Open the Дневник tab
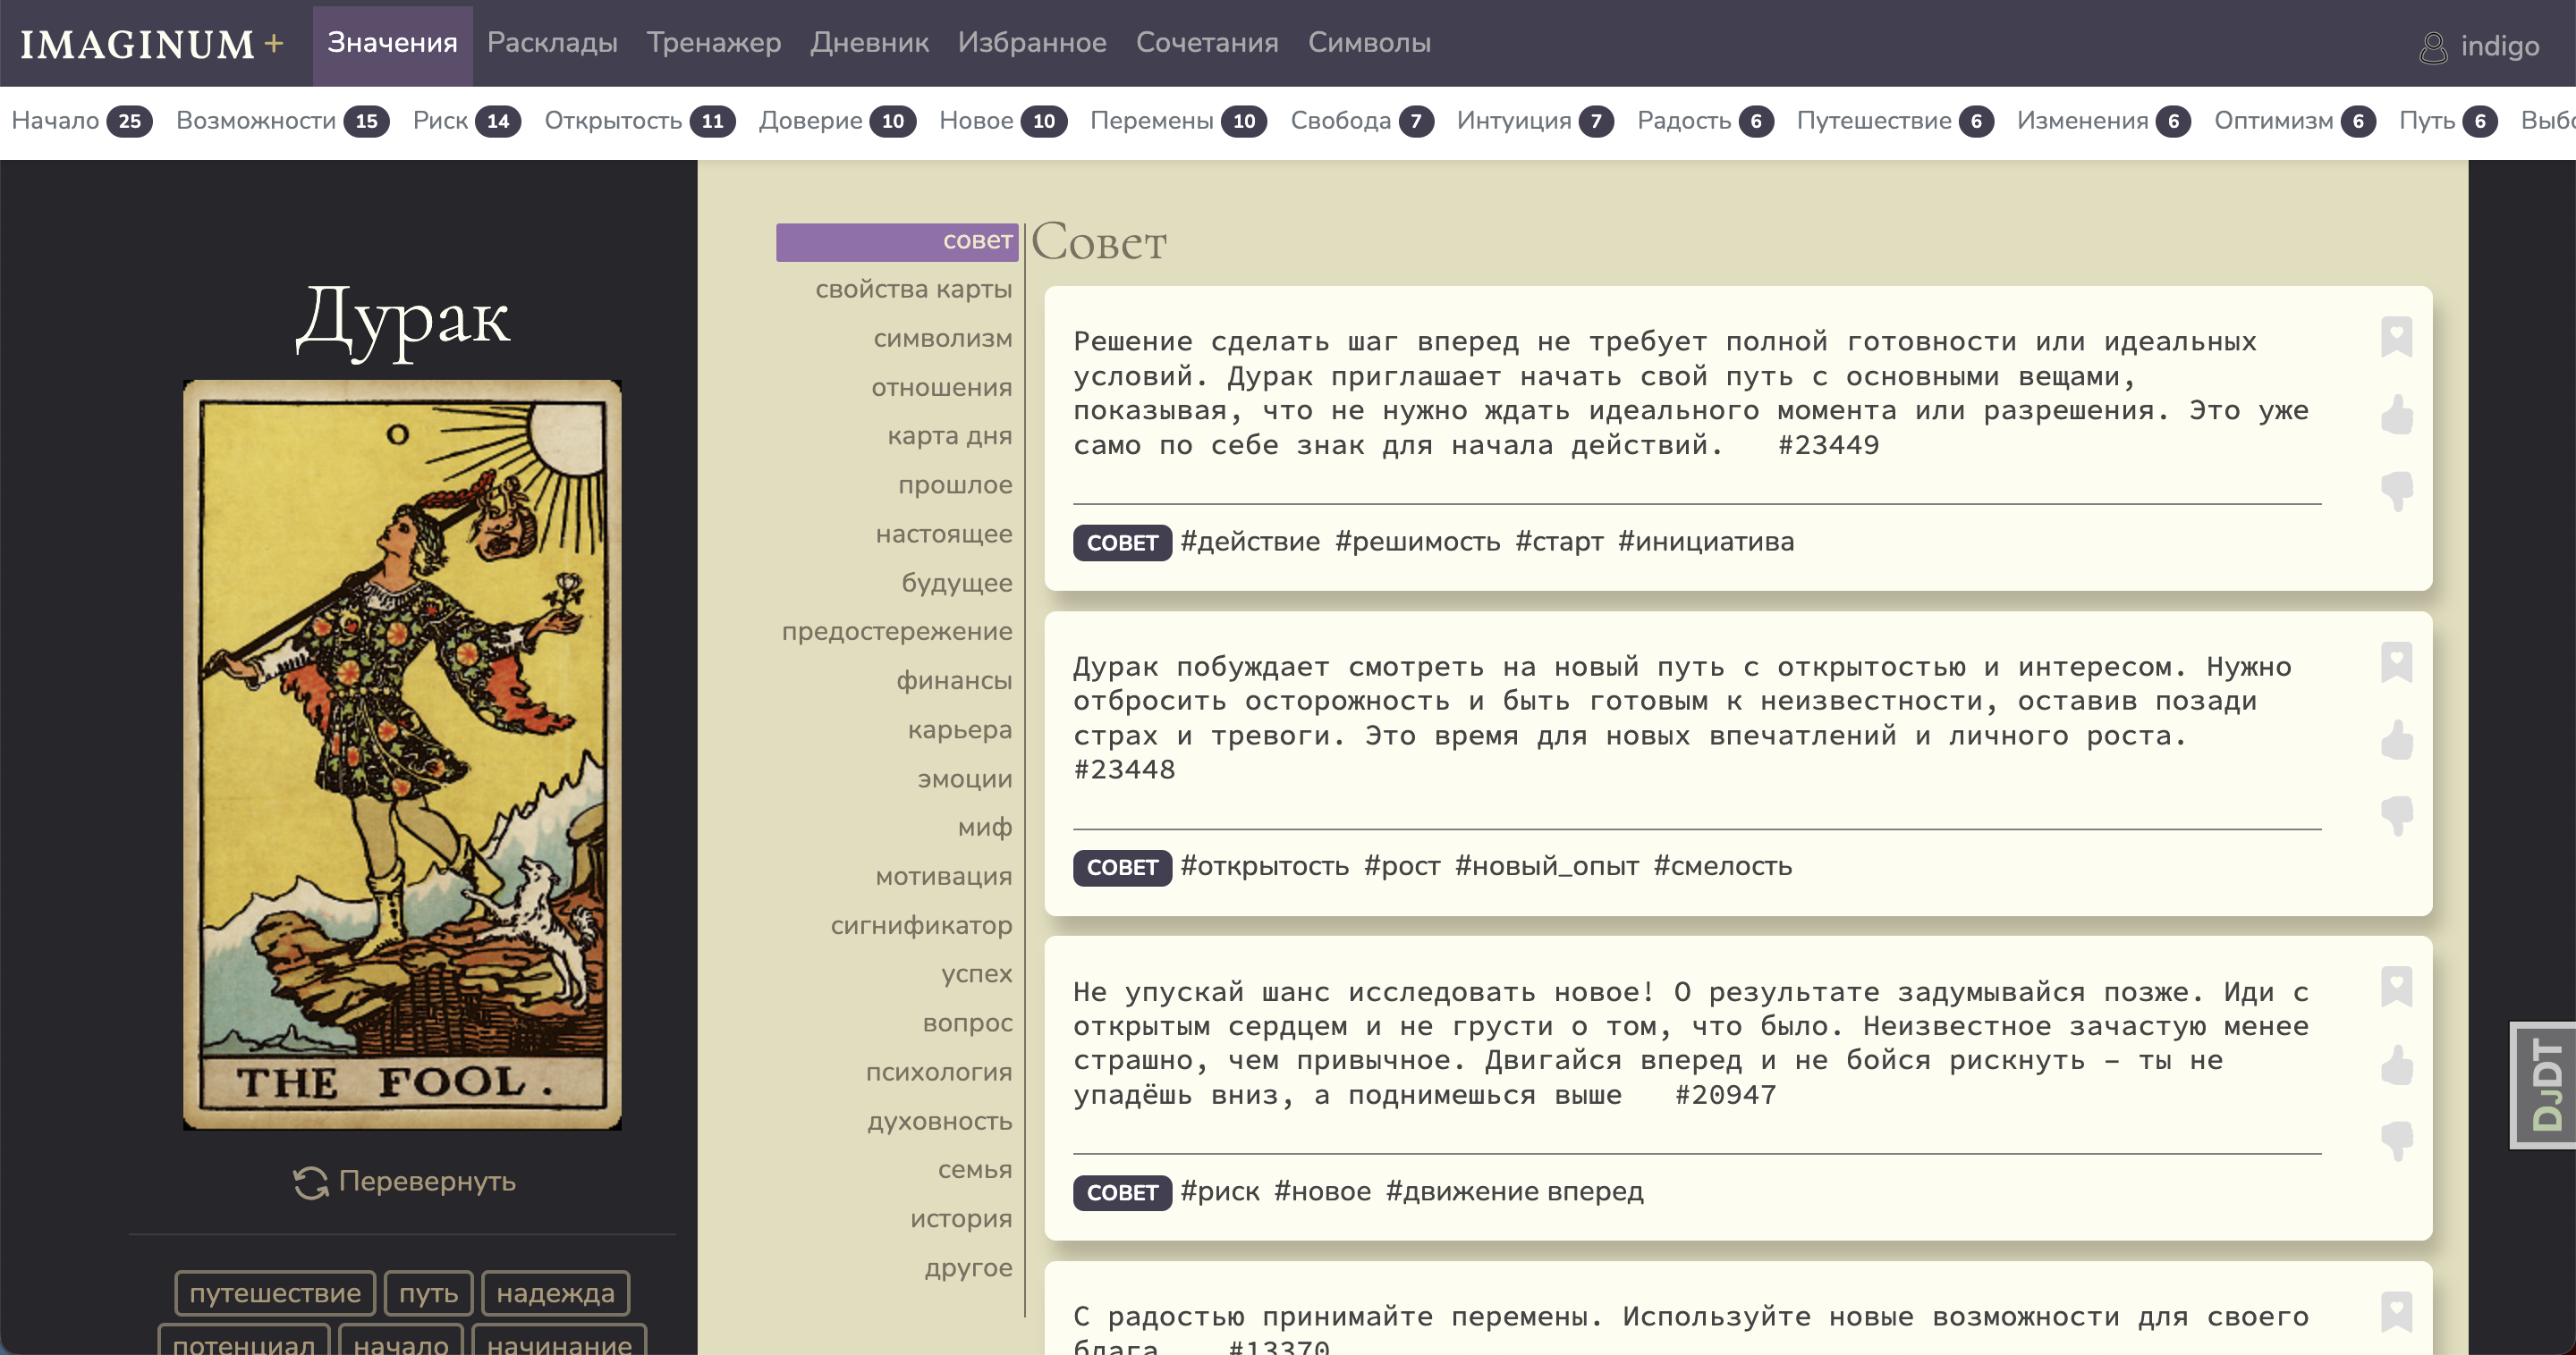The width and height of the screenshot is (2576, 1355). coord(869,43)
